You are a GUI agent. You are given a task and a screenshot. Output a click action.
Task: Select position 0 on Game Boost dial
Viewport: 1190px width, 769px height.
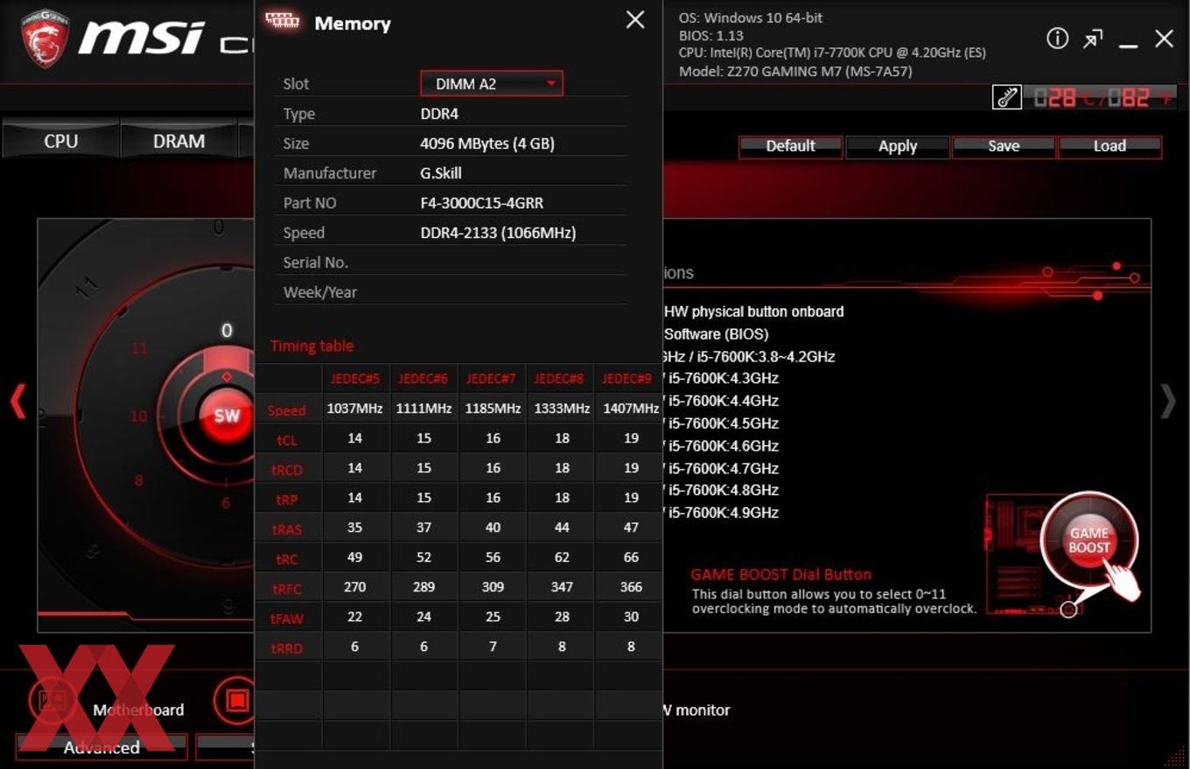(x=227, y=331)
